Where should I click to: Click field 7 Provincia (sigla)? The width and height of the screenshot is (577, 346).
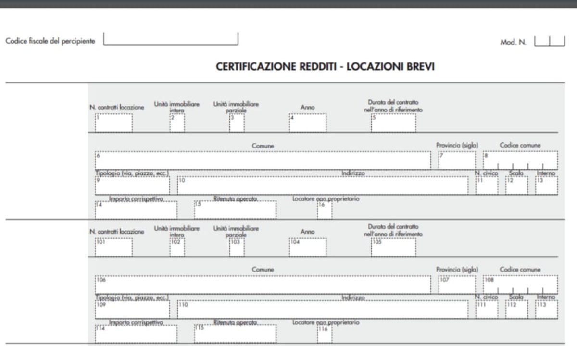[x=457, y=160]
